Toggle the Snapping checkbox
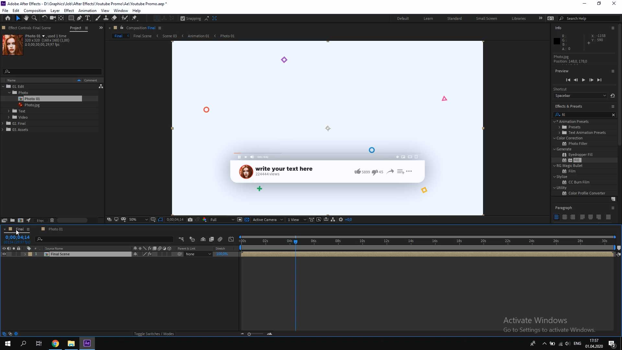The image size is (622, 350). pos(183,18)
